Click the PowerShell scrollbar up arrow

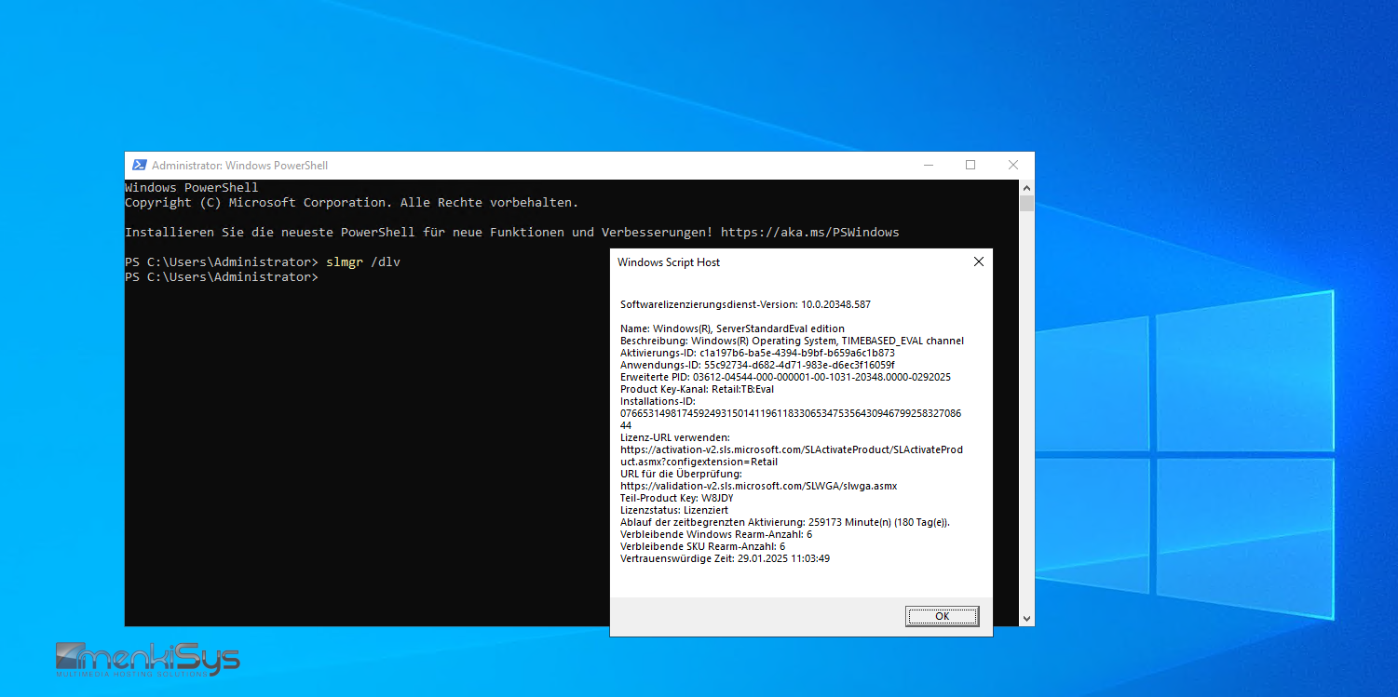point(1026,187)
